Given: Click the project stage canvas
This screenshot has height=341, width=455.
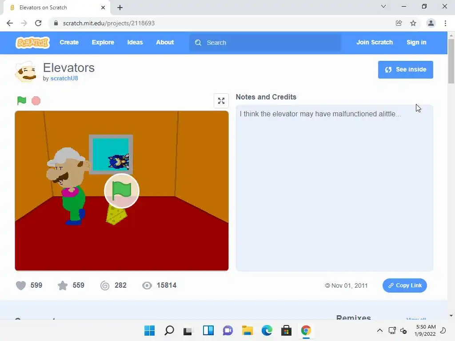Looking at the screenshot, I should tap(122, 191).
